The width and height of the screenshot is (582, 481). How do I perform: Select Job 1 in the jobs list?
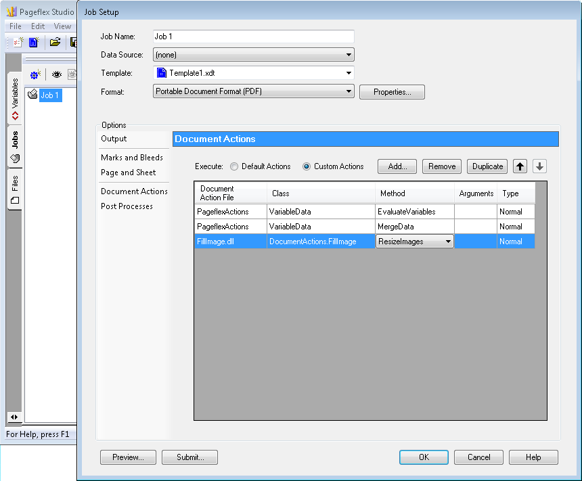[50, 95]
